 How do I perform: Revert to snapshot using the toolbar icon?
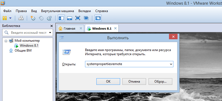(x=41, y=18)
